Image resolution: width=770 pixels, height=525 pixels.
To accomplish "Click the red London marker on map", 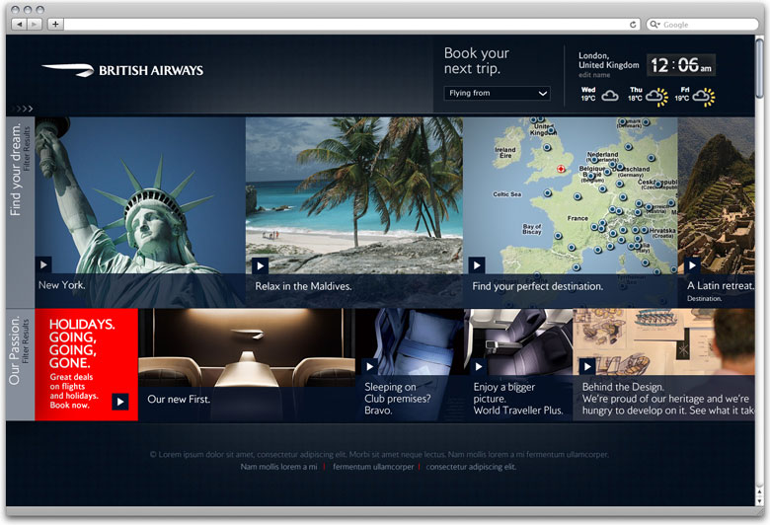I will tap(561, 169).
